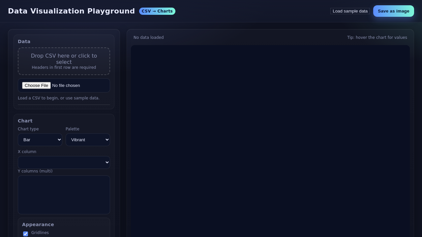The image size is (422, 237).
Task: Click the Load sample data button
Action: click(x=350, y=11)
